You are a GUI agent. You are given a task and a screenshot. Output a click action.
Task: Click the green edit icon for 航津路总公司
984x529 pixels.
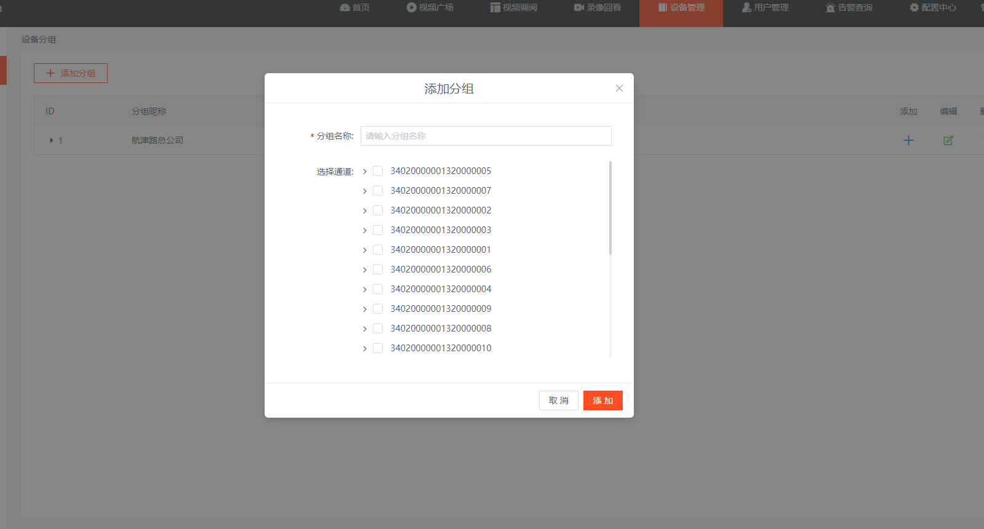(948, 140)
